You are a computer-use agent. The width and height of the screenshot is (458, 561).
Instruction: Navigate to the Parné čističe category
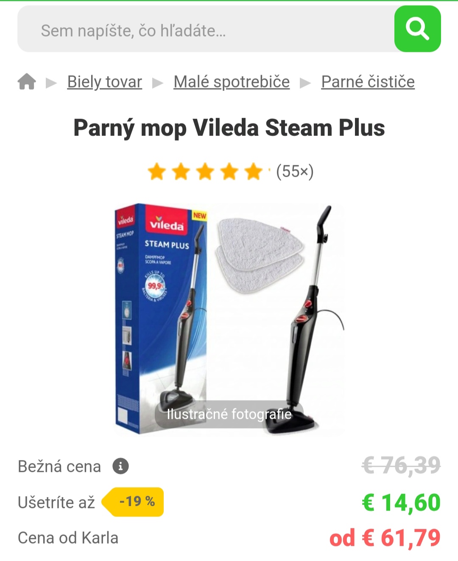368,82
